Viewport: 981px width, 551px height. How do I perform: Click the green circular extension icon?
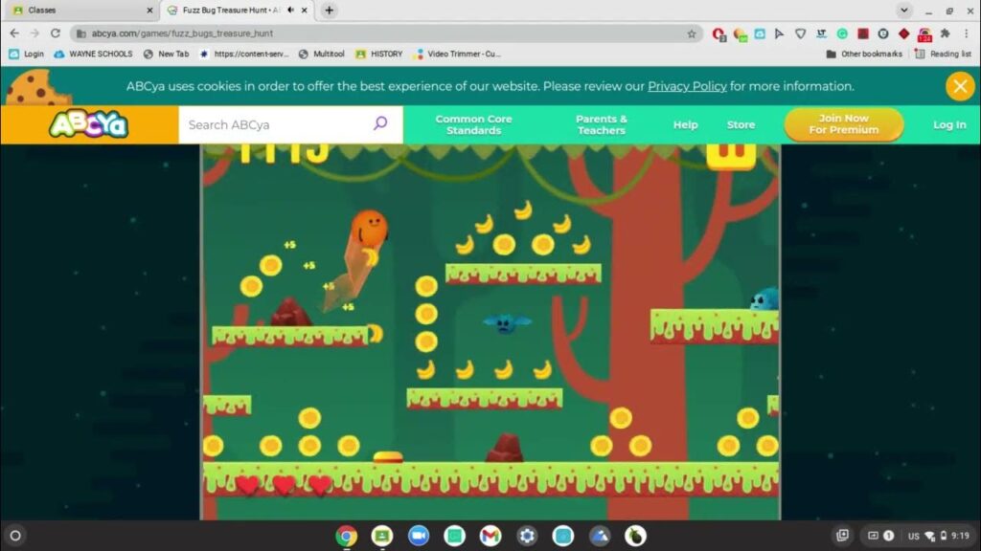click(x=842, y=33)
